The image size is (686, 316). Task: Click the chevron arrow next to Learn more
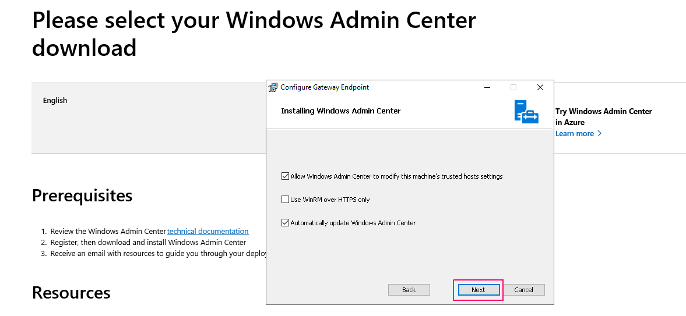point(599,133)
